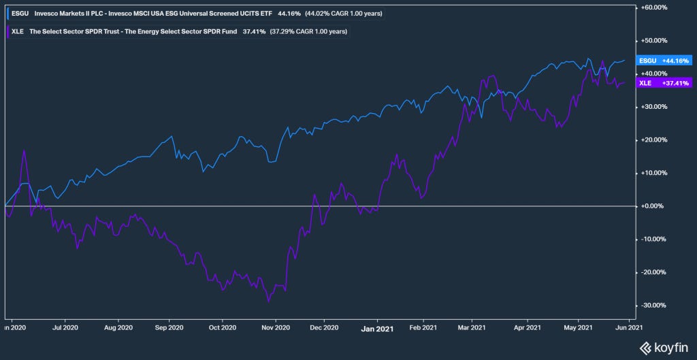The width and height of the screenshot is (697, 360).
Task: Click the Sep 2020 date label
Action: [x=169, y=327]
